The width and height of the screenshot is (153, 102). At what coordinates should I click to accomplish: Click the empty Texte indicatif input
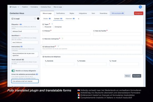[x=25, y=66]
